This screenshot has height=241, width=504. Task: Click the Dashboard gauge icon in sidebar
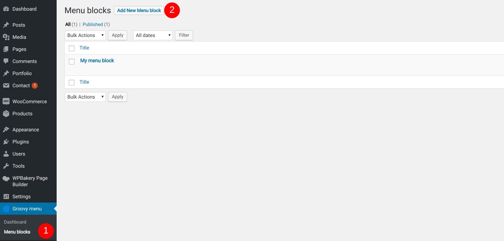point(6,9)
